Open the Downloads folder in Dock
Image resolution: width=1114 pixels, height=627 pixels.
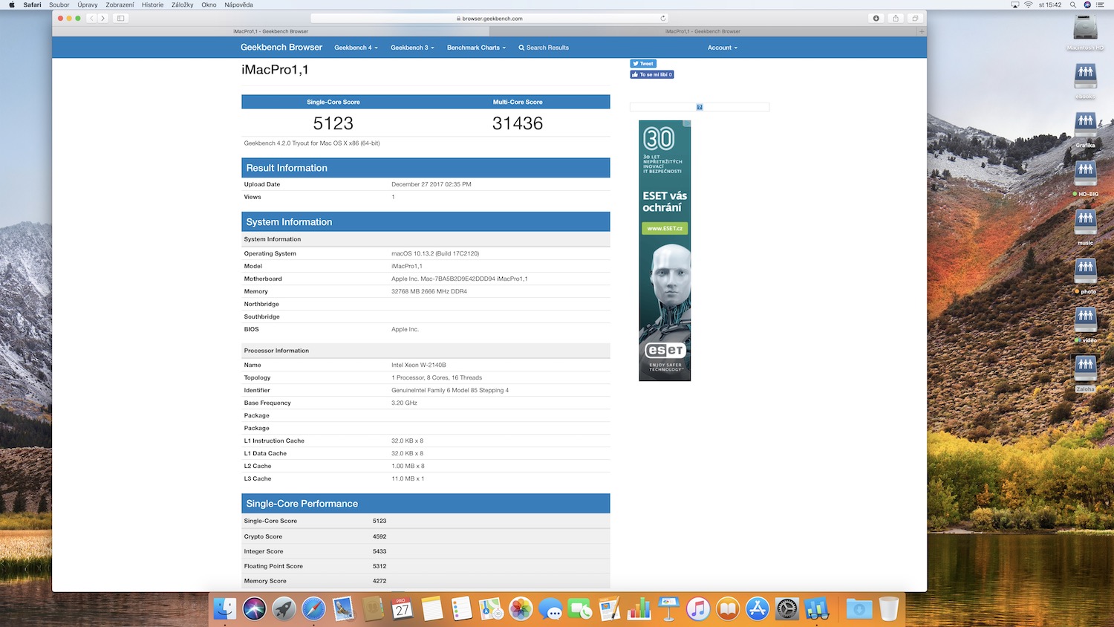click(859, 609)
